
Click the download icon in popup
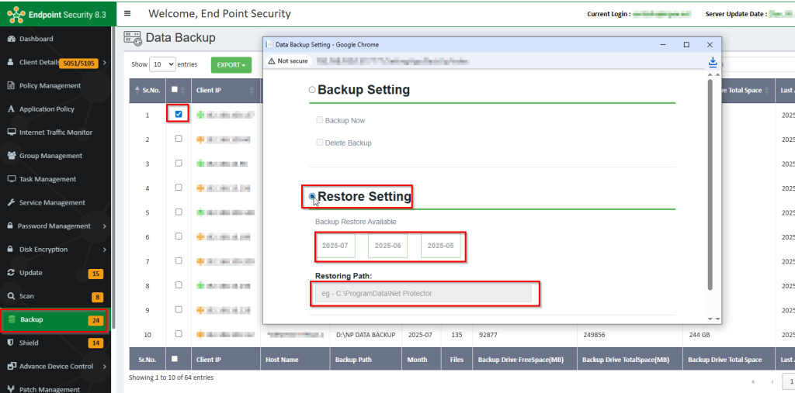point(713,62)
